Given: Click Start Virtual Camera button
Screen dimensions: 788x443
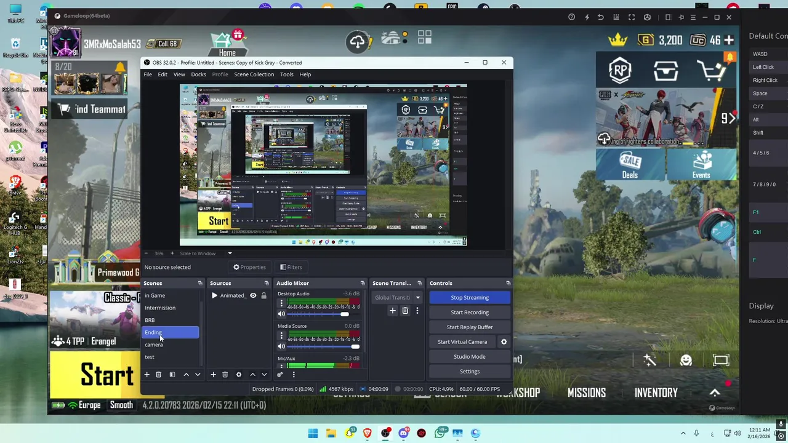Looking at the screenshot, I should [x=462, y=342].
